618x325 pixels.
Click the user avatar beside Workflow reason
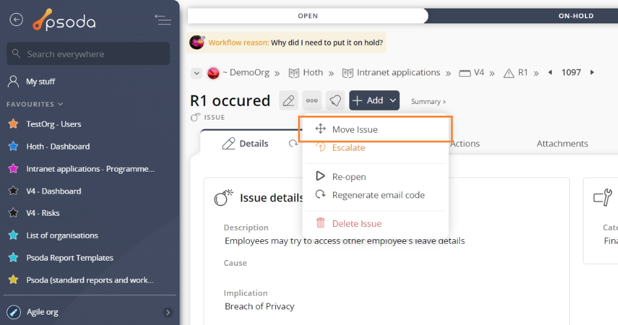click(x=196, y=42)
